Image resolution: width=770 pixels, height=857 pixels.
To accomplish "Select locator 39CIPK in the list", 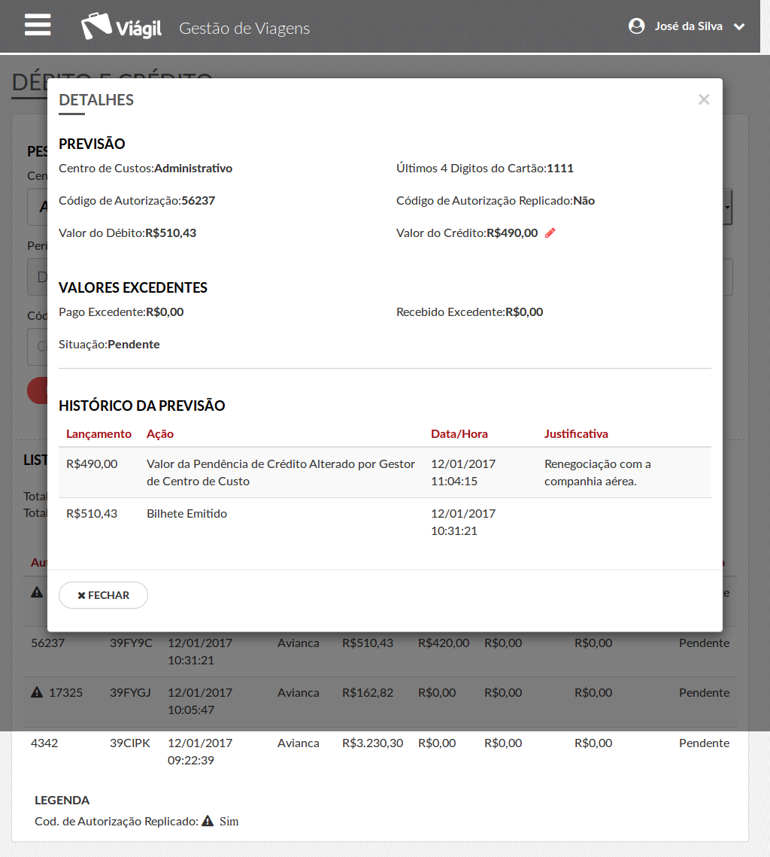I will (x=130, y=743).
